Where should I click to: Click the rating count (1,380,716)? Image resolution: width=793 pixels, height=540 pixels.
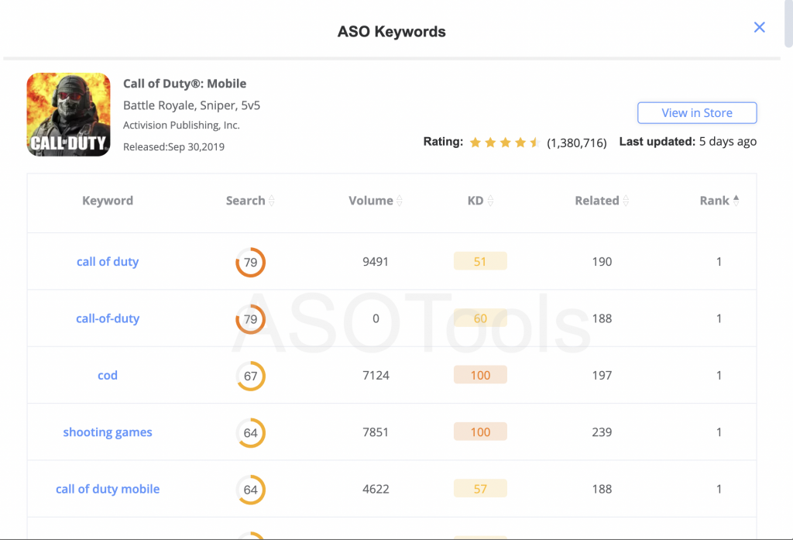pos(576,143)
